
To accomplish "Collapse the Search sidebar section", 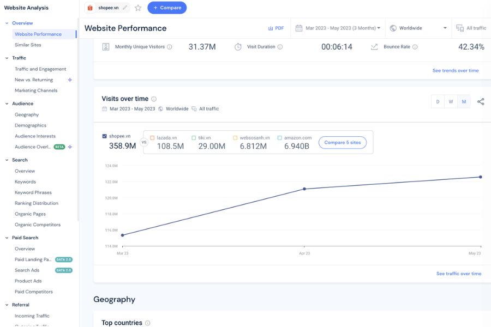I will point(7,160).
